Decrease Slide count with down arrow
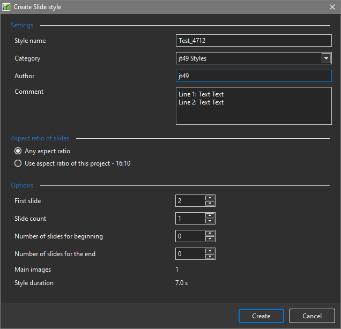 coord(210,221)
